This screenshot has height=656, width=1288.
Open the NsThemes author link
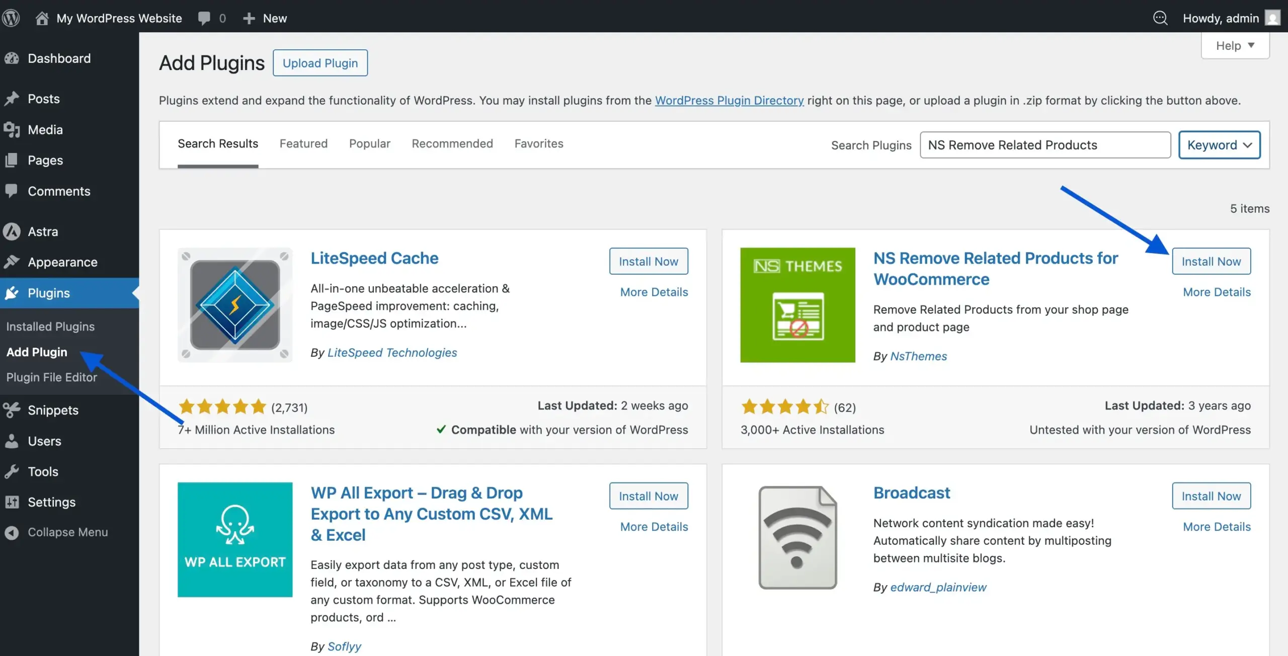click(x=918, y=356)
